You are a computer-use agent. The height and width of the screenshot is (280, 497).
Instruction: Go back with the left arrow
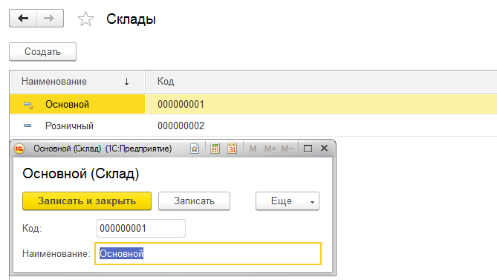[23, 19]
